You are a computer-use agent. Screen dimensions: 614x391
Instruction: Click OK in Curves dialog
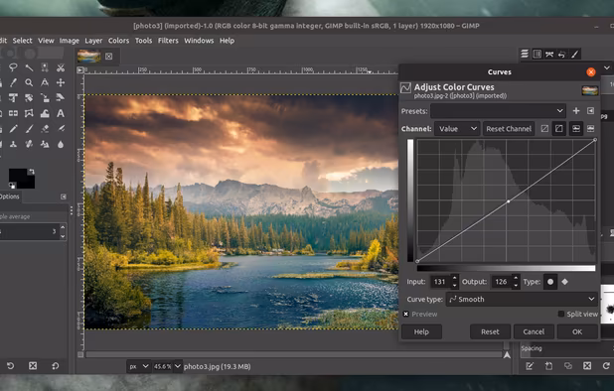tap(577, 331)
